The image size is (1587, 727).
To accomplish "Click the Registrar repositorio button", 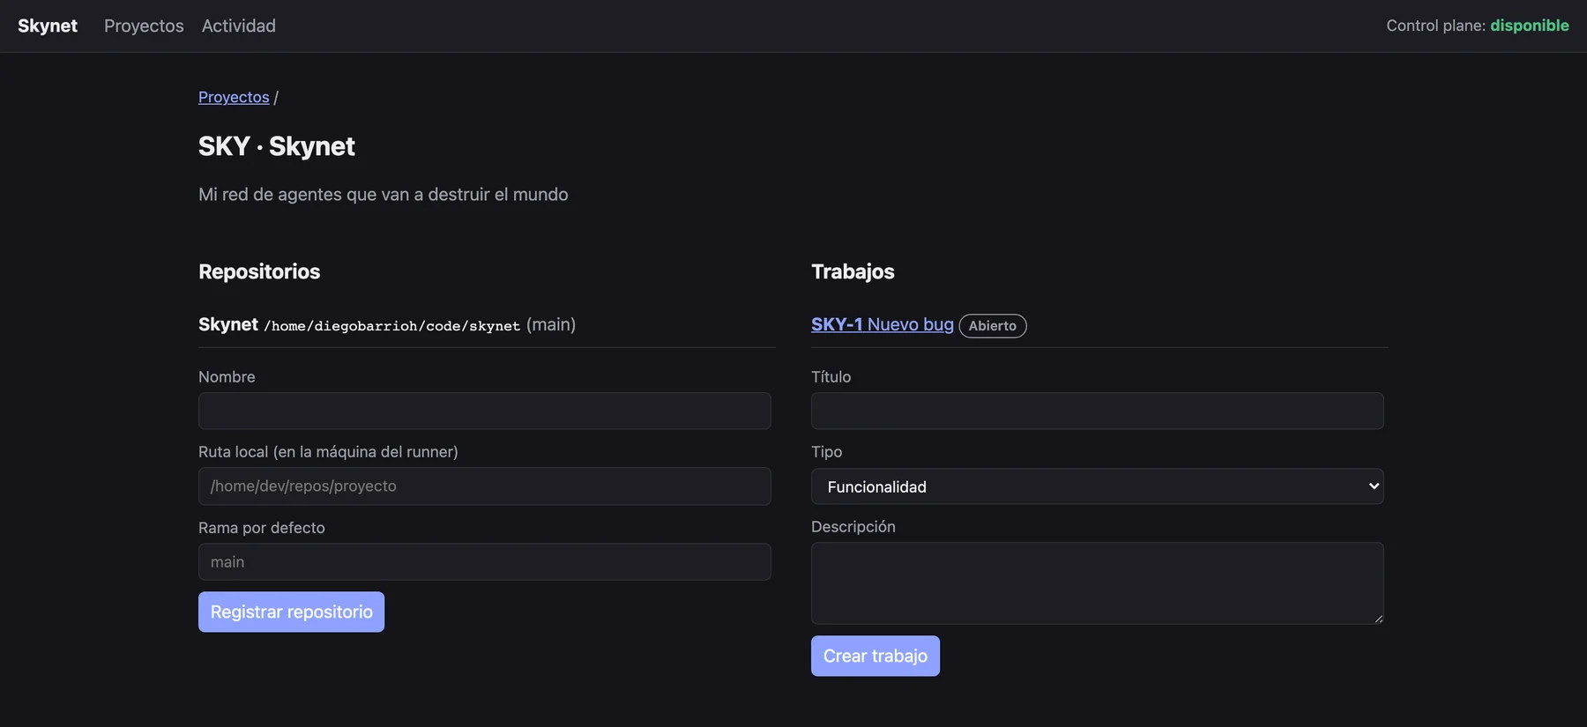I will (292, 612).
